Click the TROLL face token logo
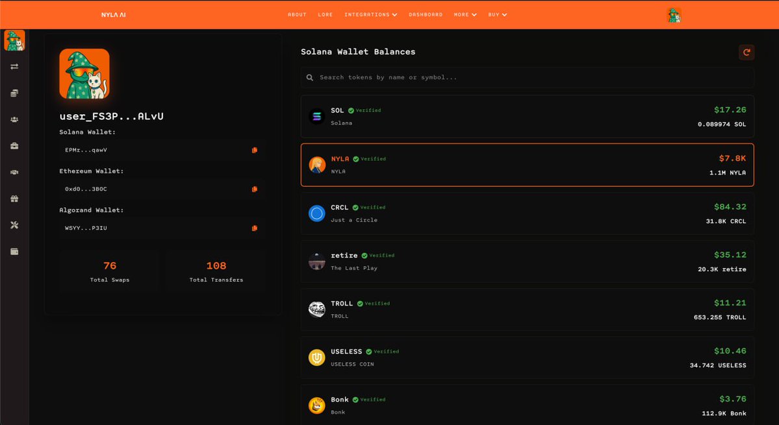Viewport: 779px width, 425px height. click(x=316, y=310)
